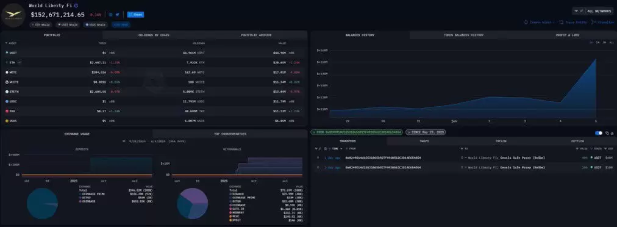Switch to the Inflow tab
This screenshot has width=617, height=227.
click(501, 141)
